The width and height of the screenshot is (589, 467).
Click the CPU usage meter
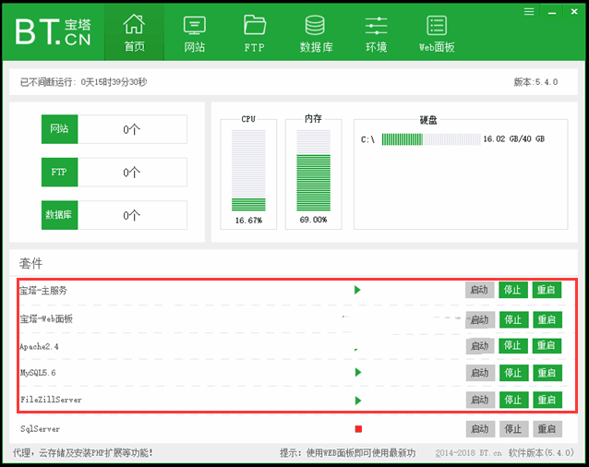coord(248,170)
